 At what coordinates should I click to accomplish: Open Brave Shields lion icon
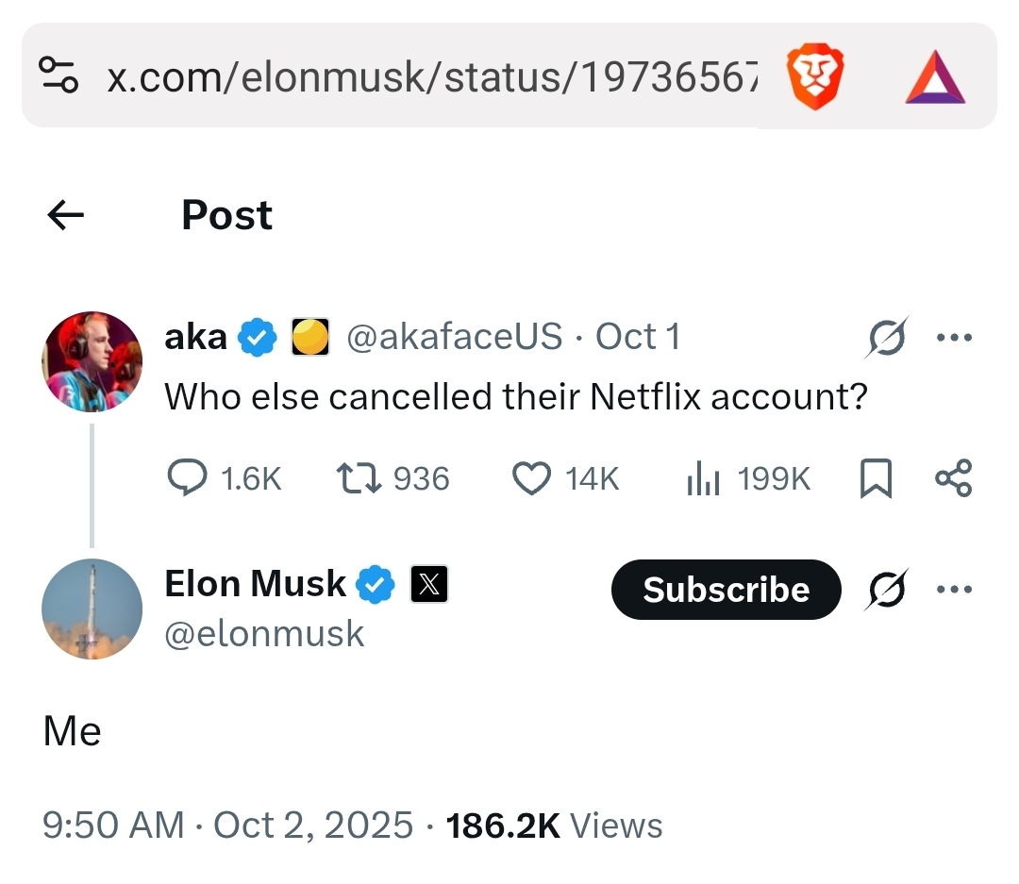[815, 77]
